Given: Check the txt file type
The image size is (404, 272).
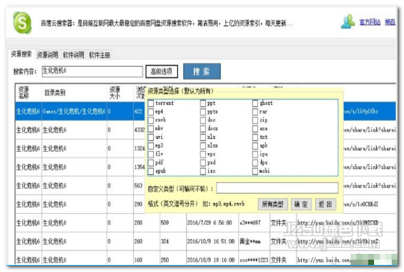Looking at the screenshot, I should [255, 137].
